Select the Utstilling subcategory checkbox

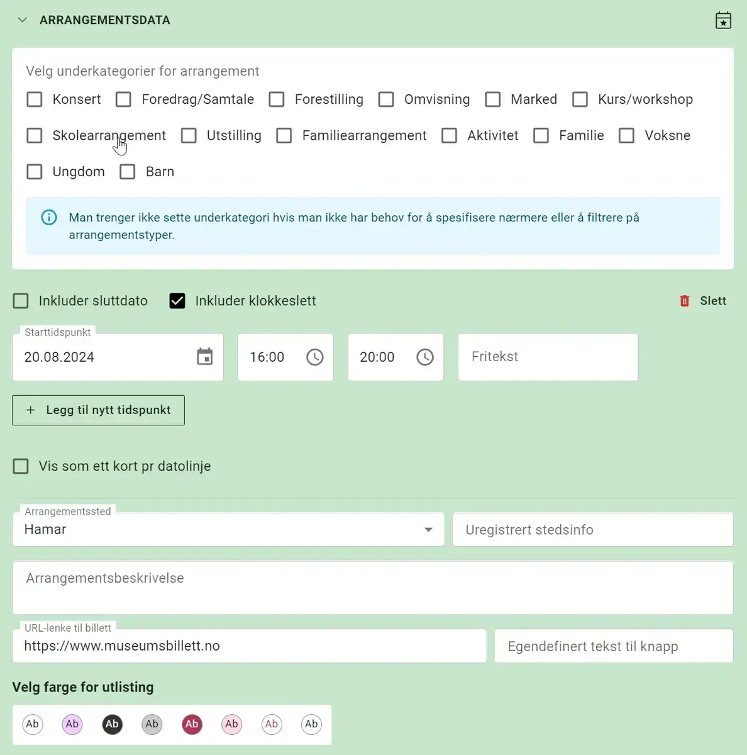click(x=189, y=136)
